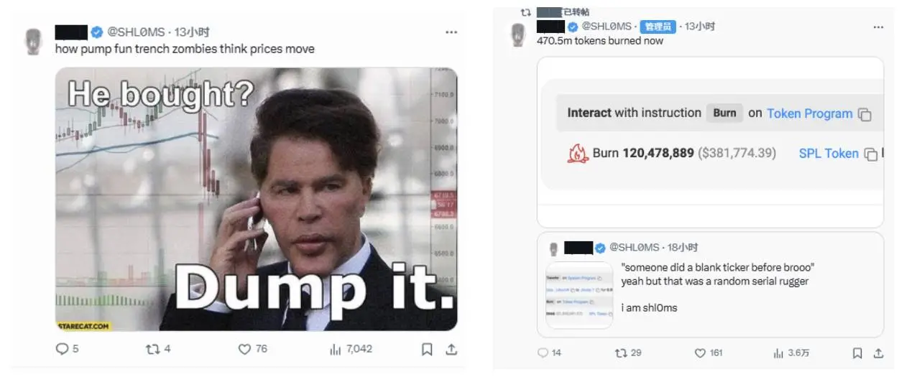Retweet the 470.5m tokens burned post
The width and height of the screenshot is (917, 382).
[x=621, y=353]
